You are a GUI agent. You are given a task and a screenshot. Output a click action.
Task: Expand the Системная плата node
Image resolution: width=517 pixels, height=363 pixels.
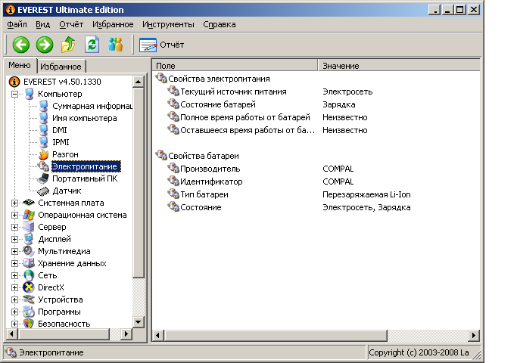[14, 203]
